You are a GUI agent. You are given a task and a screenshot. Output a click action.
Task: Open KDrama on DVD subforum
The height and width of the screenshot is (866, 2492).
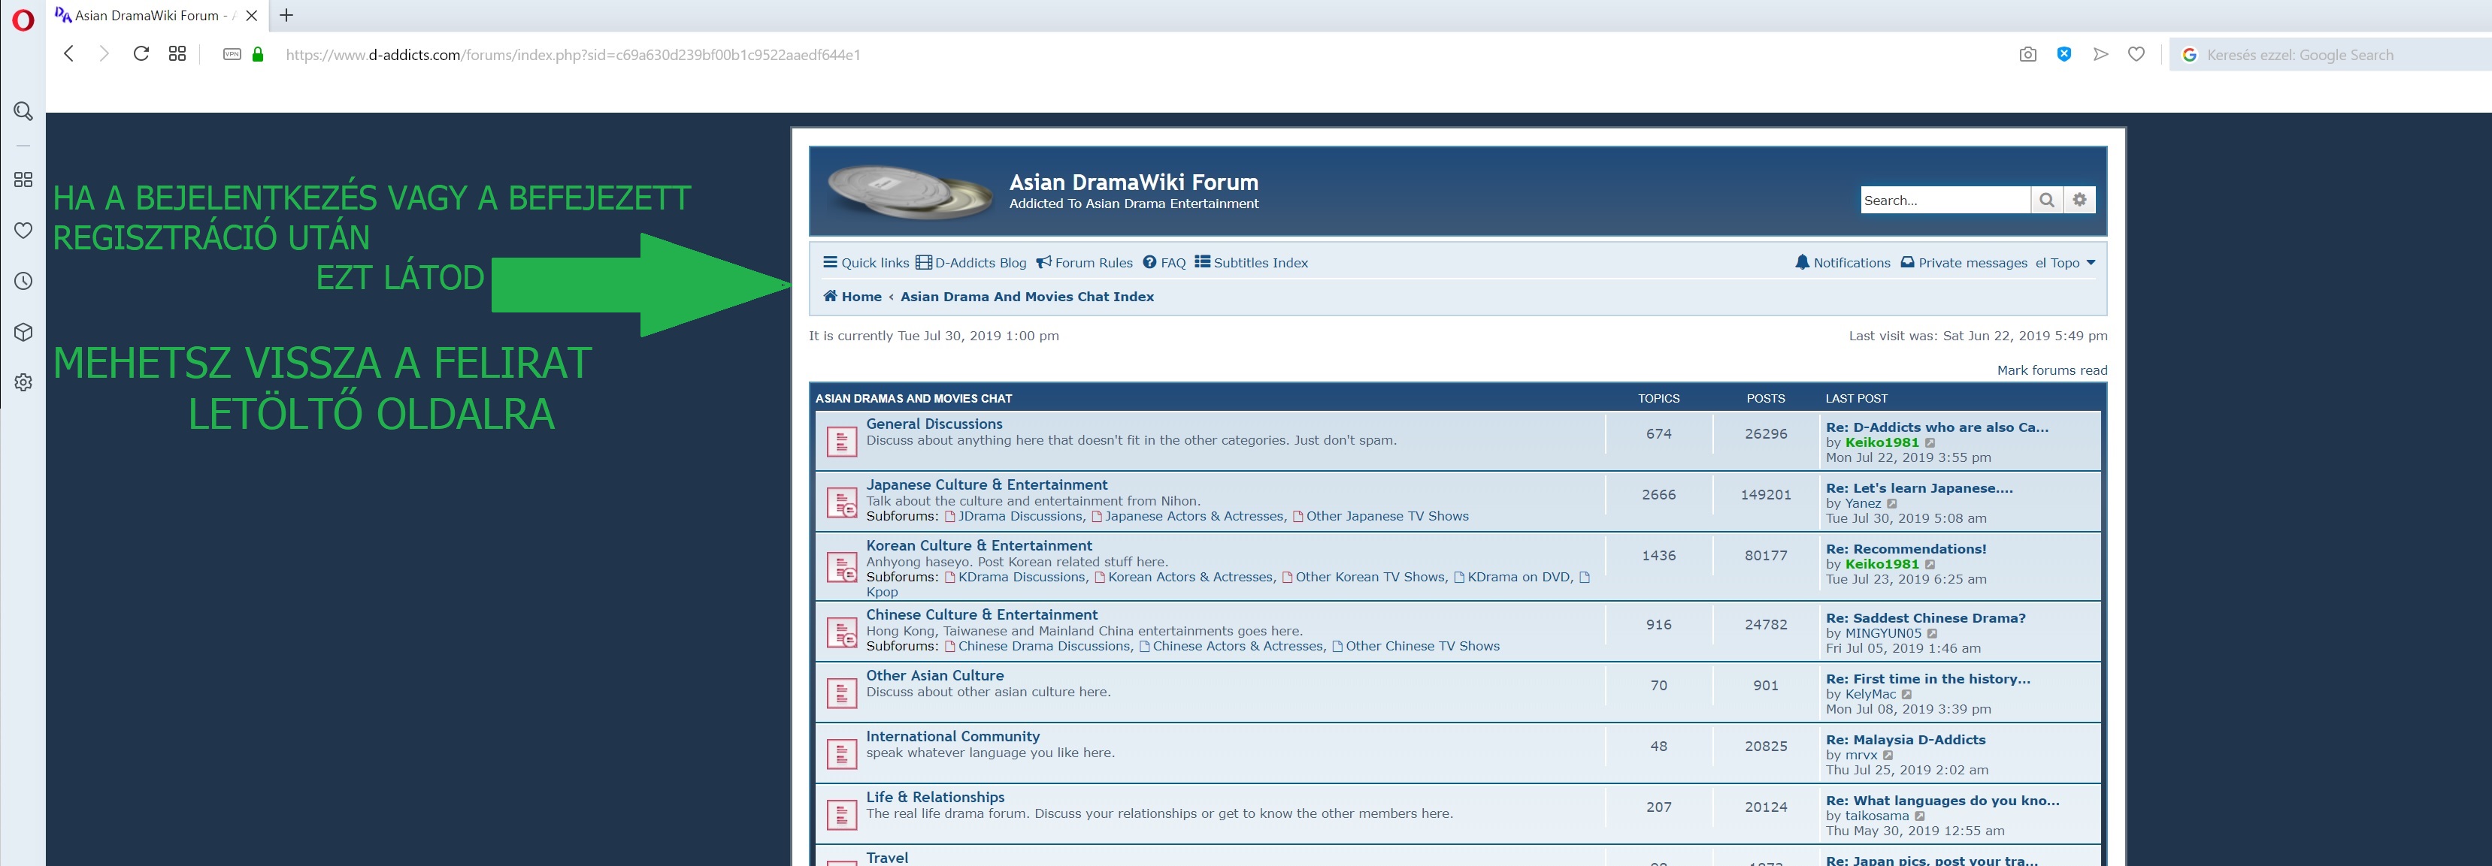tap(1519, 577)
